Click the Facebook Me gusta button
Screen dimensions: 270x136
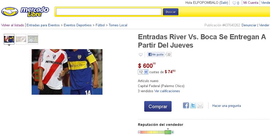[156, 54]
